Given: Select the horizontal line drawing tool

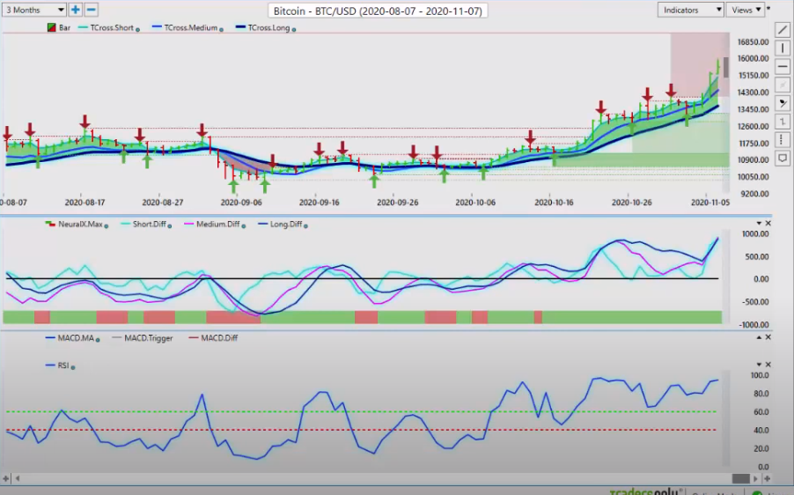Looking at the screenshot, I should click(783, 66).
